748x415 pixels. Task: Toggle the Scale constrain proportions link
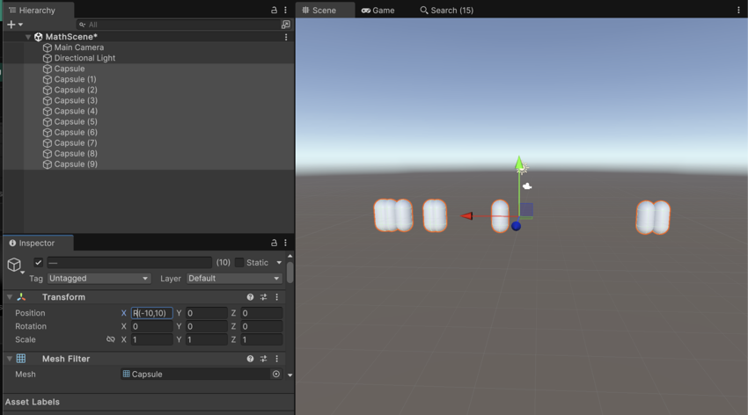(x=110, y=339)
